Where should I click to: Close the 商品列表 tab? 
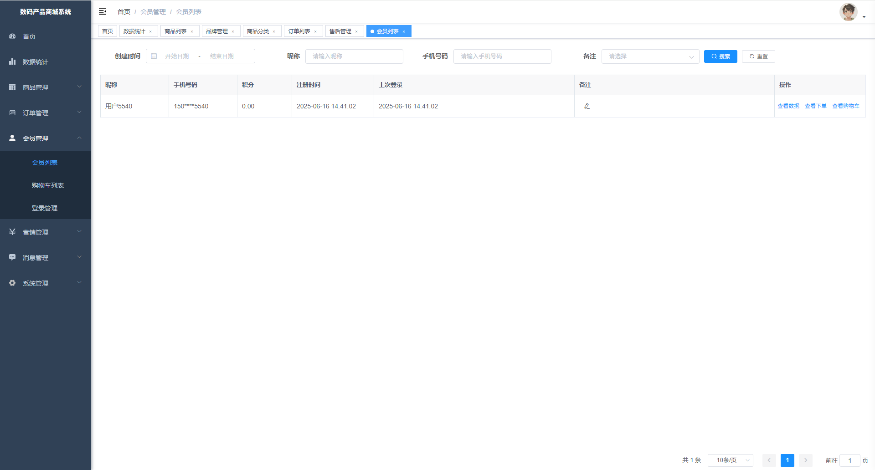click(x=192, y=31)
